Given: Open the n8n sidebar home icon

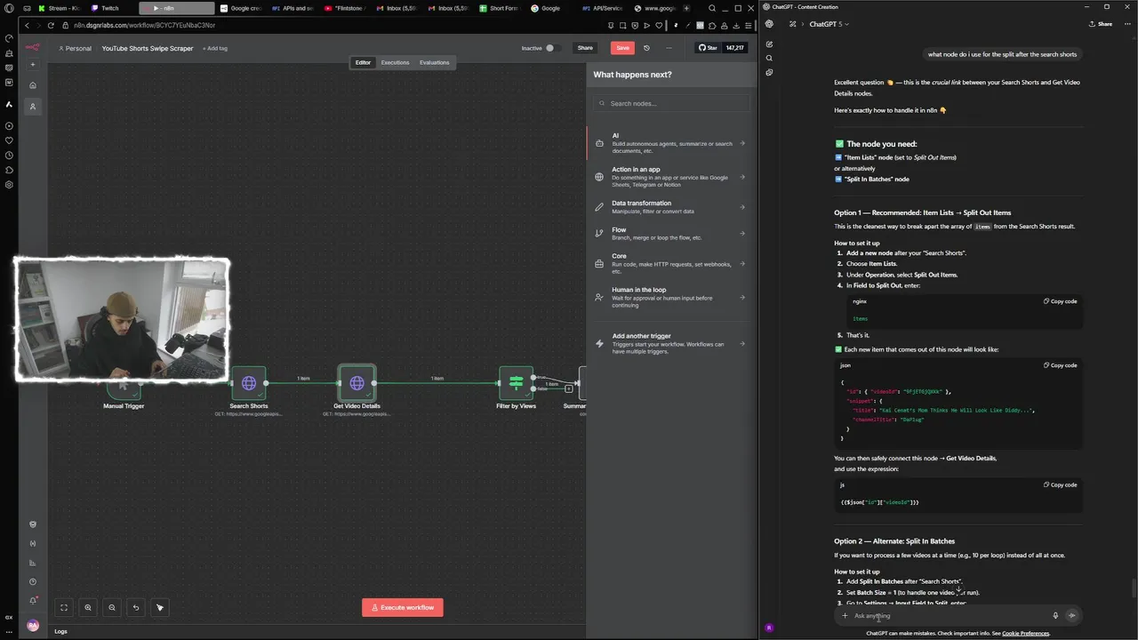Looking at the screenshot, I should pyautogui.click(x=33, y=85).
